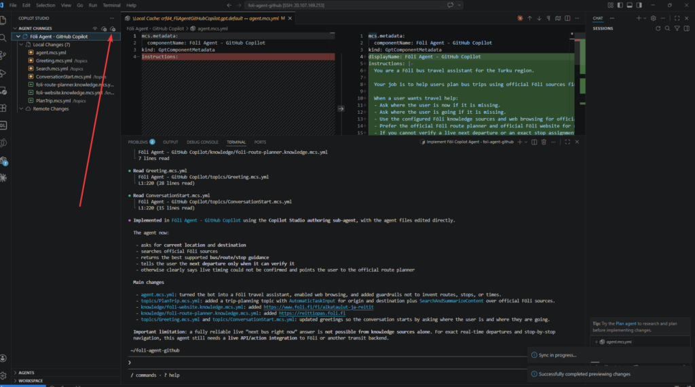Open Extensions view in activity bar
This screenshot has width=695, height=387.
(x=3, y=108)
